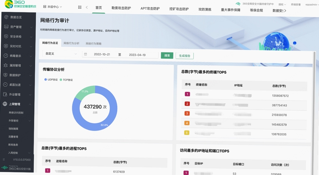Screen dimensions: 319x175
Task: Switch to the 挖矿攻击防护 tab
Action: pos(179,9)
